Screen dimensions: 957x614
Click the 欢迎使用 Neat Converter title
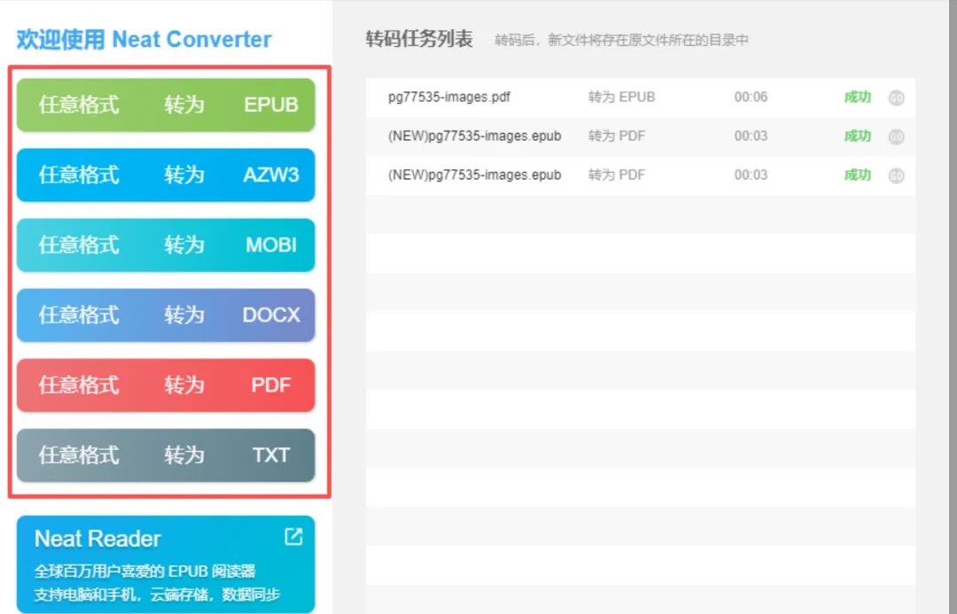click(144, 39)
